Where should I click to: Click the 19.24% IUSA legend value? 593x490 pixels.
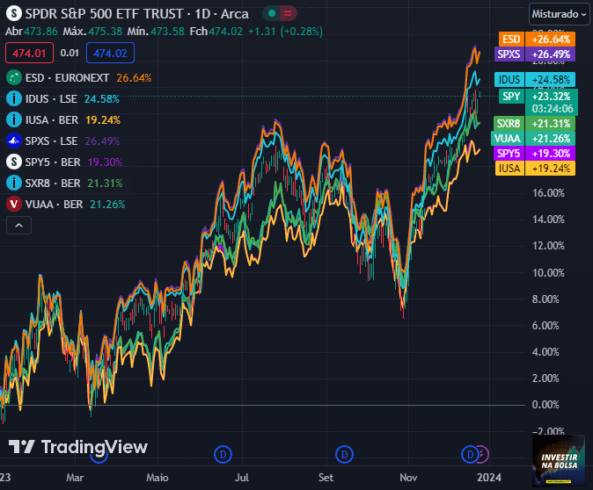tap(103, 120)
